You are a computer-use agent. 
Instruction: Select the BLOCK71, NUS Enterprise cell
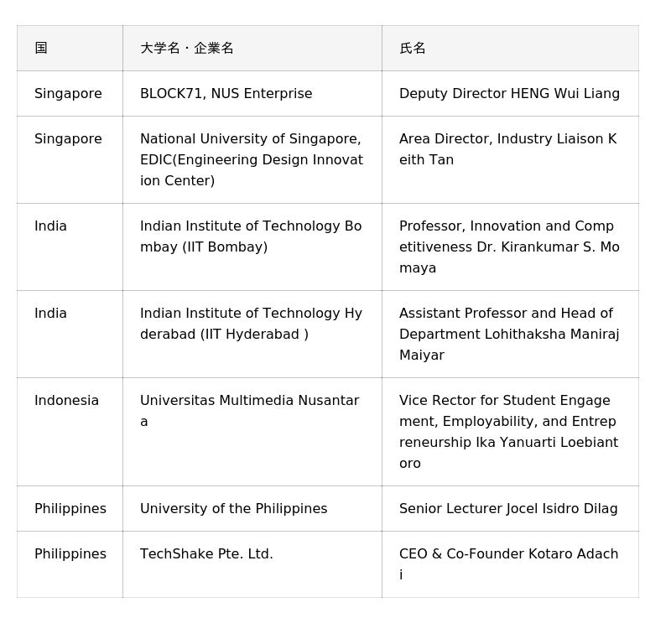[x=226, y=94]
